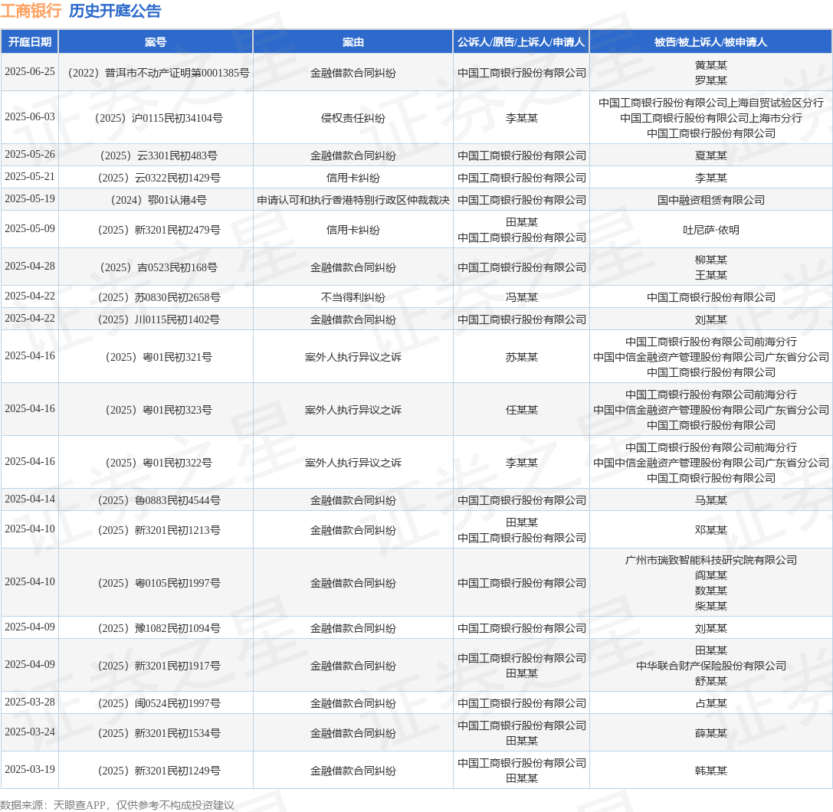This screenshot has width=833, height=812.
Task: Click defendant 吐尼萨·依明
Action: click(x=711, y=230)
